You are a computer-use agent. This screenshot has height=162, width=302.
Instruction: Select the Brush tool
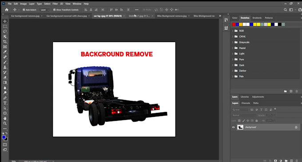pos(5,62)
